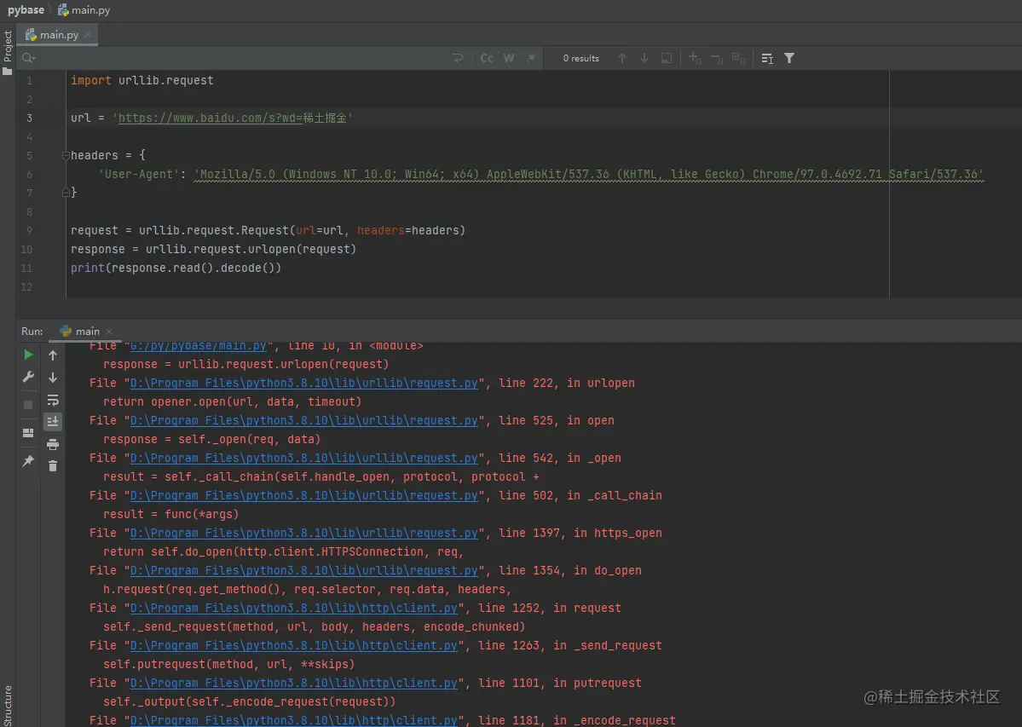Open request.py link at line 1397 https_open

pos(303,533)
